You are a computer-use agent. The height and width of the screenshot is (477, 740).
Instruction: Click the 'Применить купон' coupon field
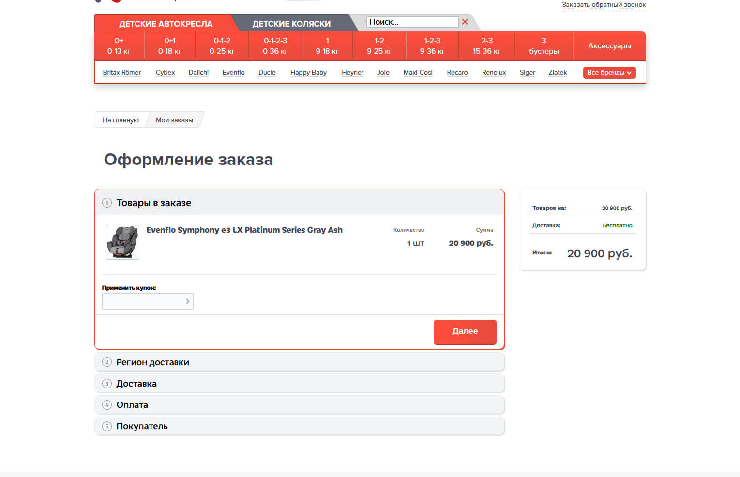142,301
